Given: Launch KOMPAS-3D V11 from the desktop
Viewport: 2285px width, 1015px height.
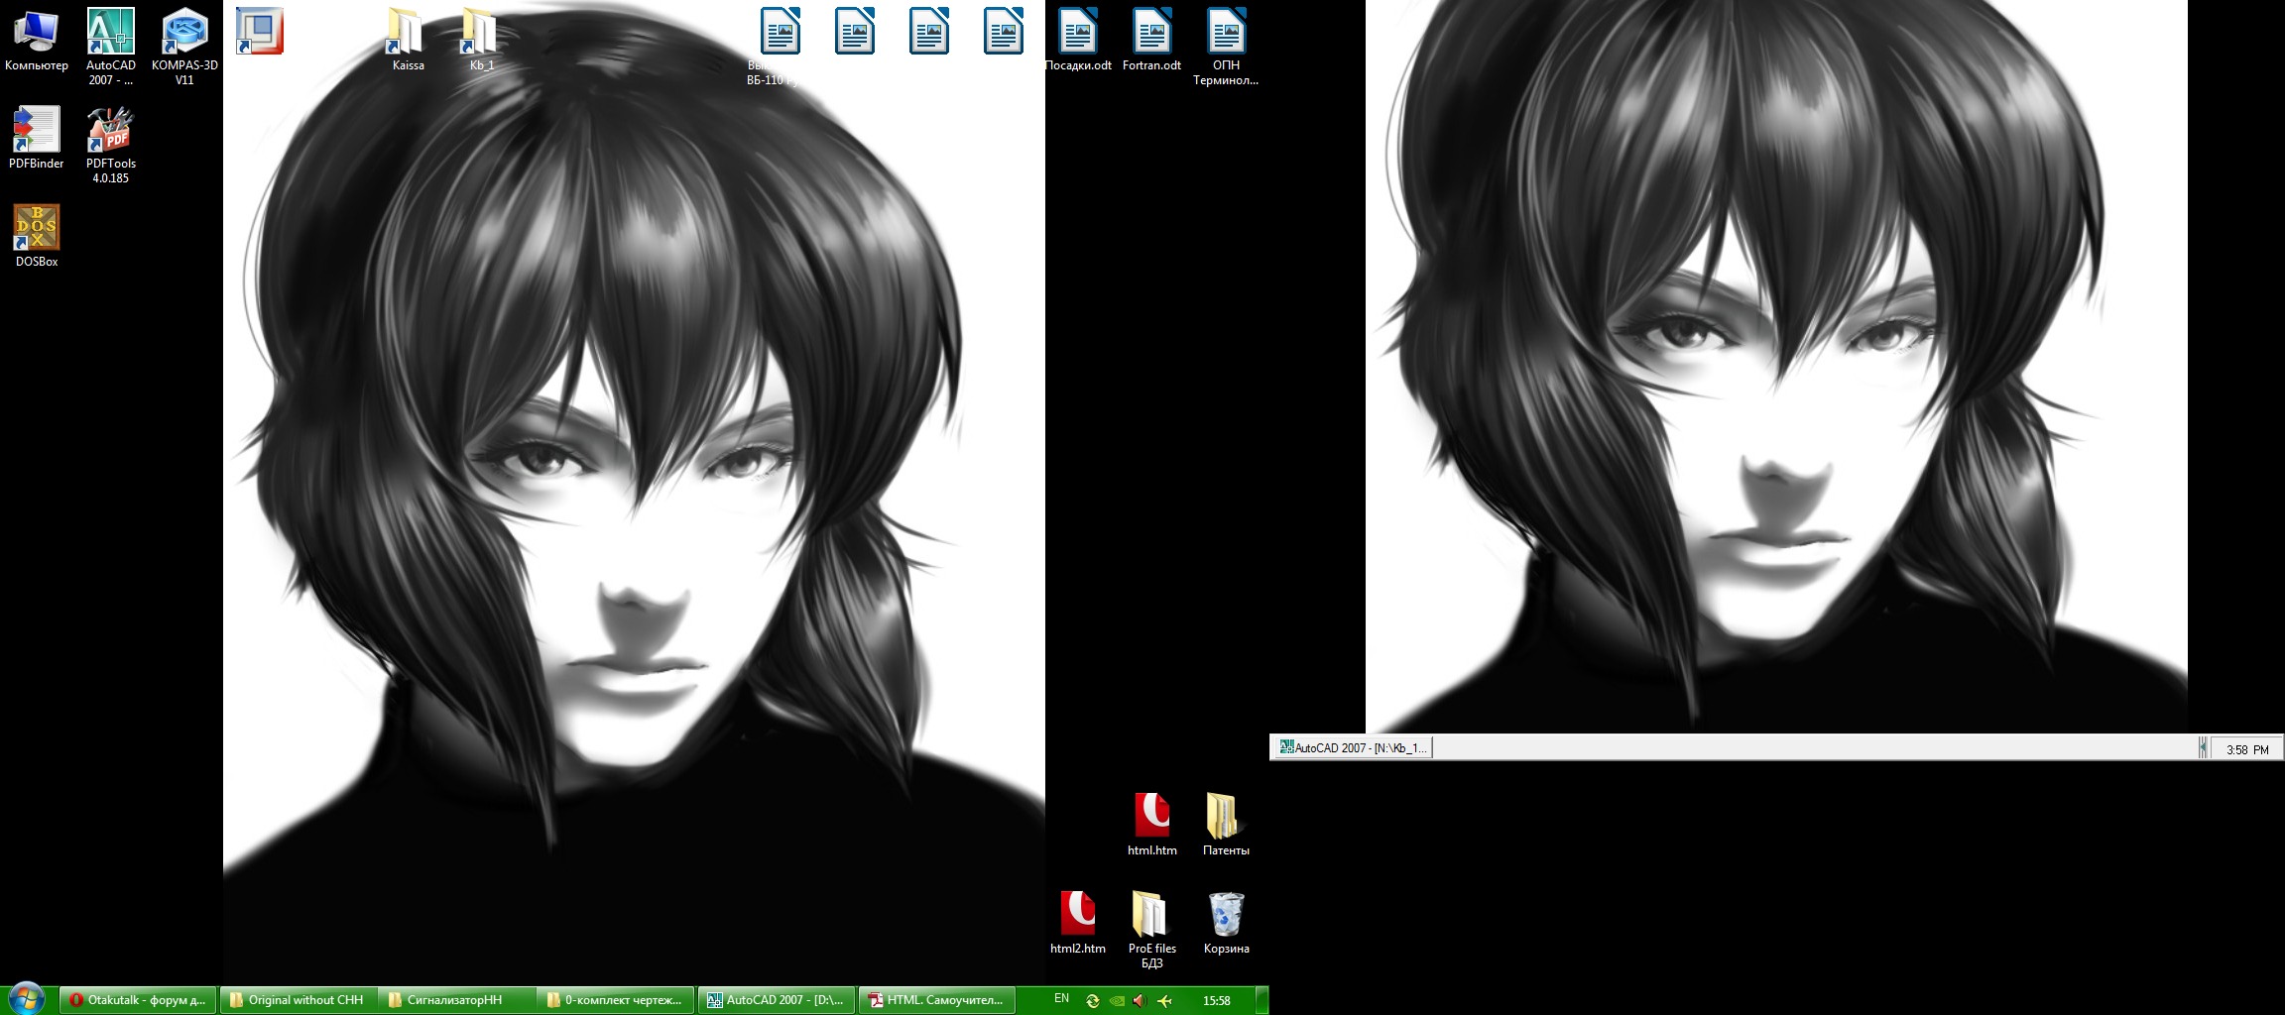Looking at the screenshot, I should pyautogui.click(x=184, y=33).
